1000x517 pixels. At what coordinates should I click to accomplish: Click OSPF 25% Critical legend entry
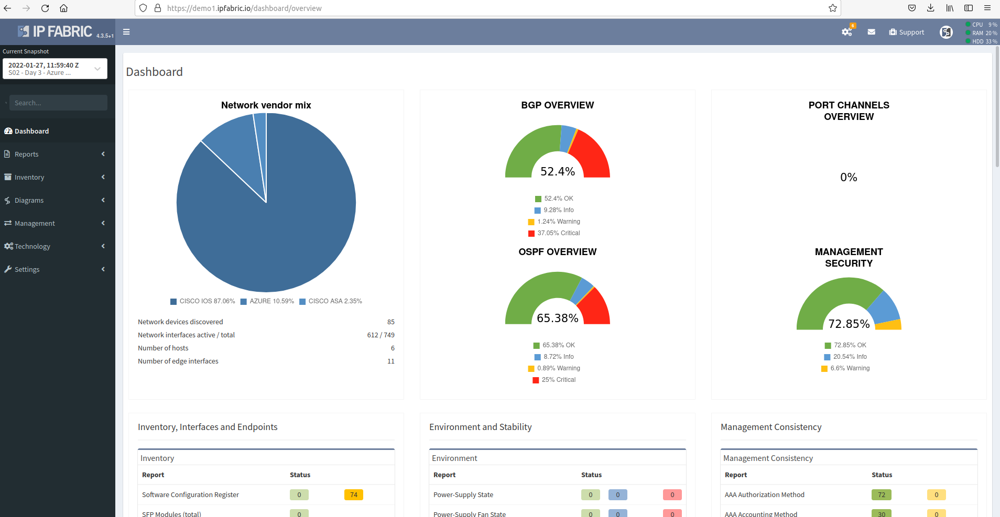(x=554, y=380)
